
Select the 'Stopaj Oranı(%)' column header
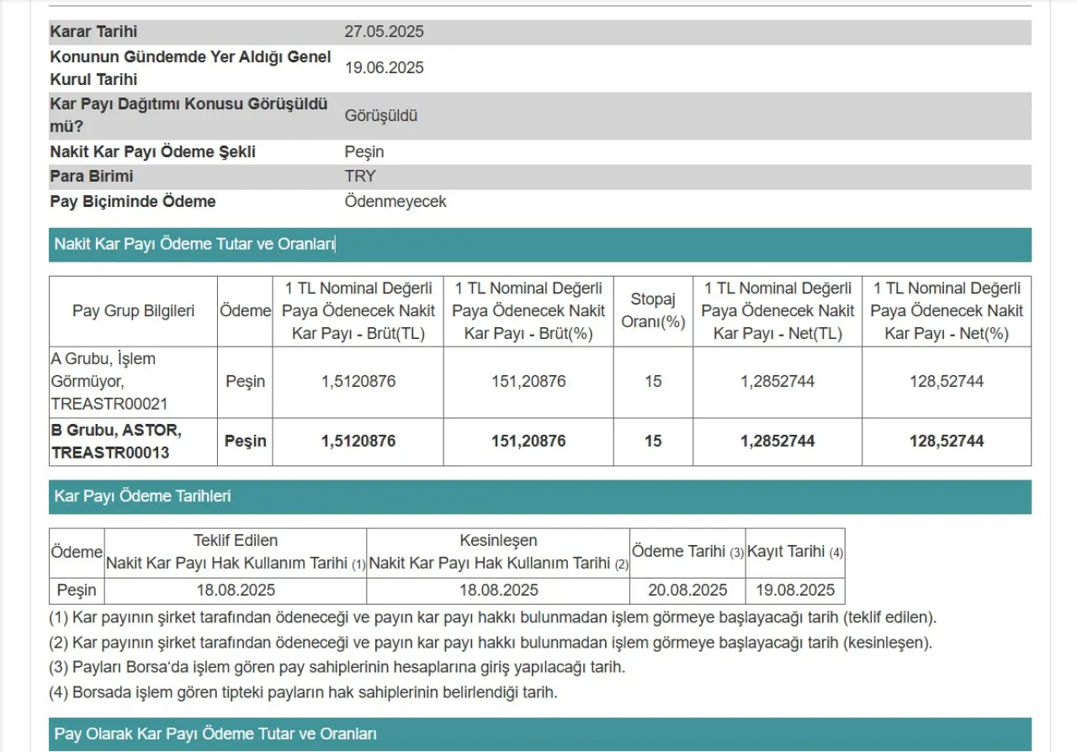click(653, 311)
